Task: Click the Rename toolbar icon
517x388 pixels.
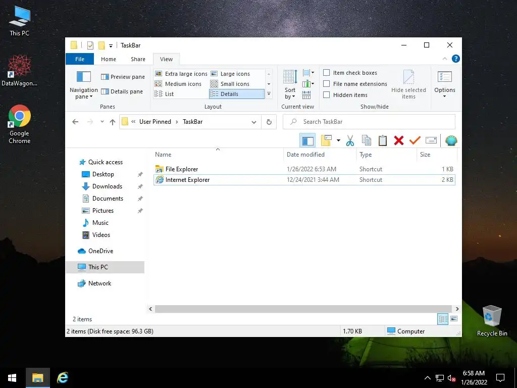Action: point(431,140)
